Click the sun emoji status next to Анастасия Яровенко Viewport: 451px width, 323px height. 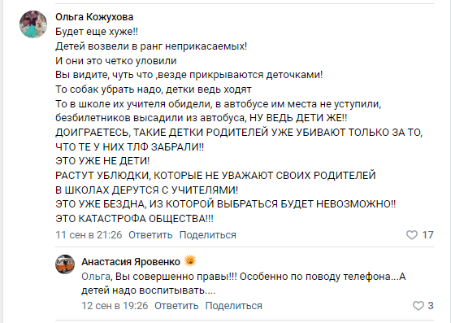point(190,261)
